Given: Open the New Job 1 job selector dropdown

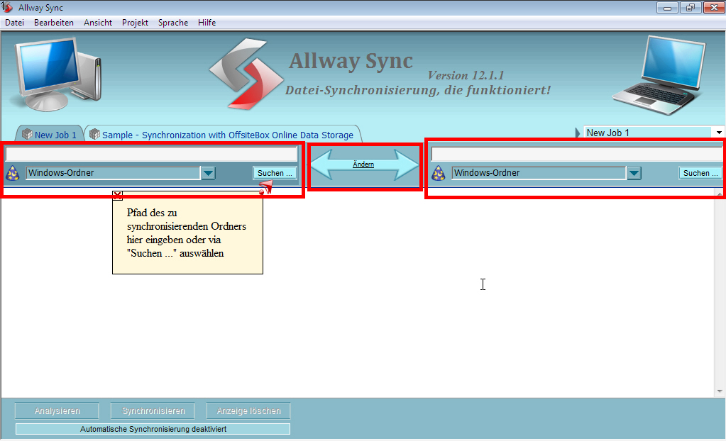Looking at the screenshot, I should coord(719,133).
